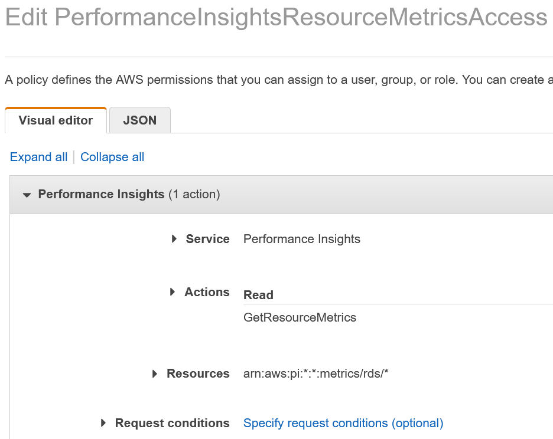Select the Visual editor tab
553x439 pixels.
[x=56, y=120]
